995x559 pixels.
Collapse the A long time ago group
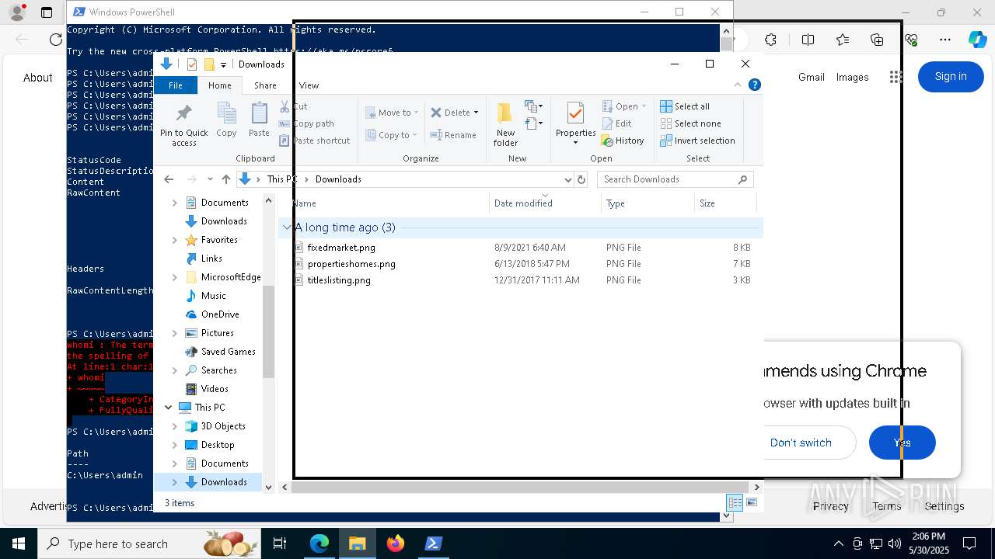tap(287, 227)
